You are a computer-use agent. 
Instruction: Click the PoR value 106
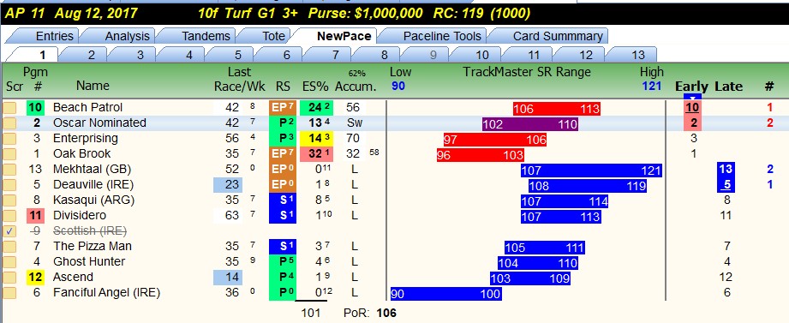point(386,314)
